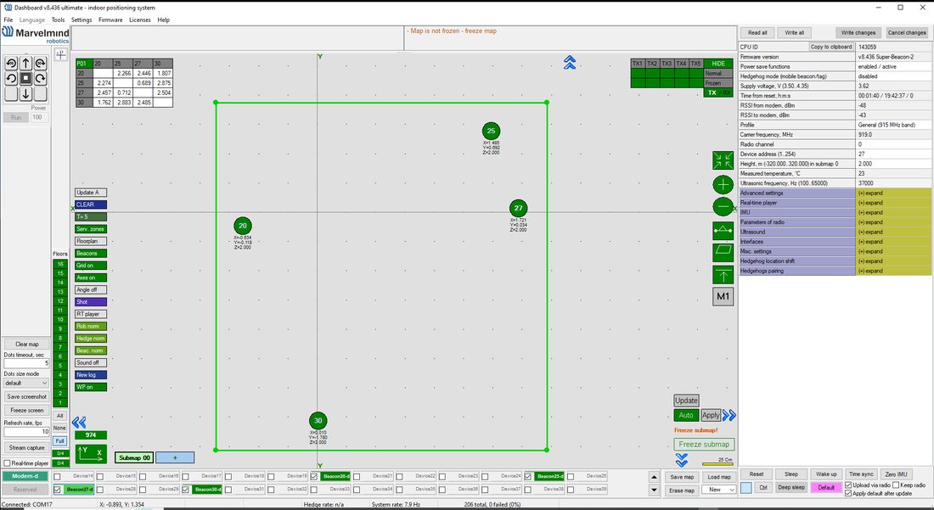Open the Firmware menu

110,20
